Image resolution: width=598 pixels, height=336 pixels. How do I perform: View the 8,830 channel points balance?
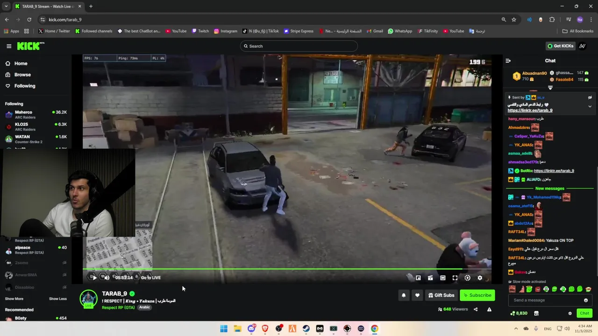(519, 313)
